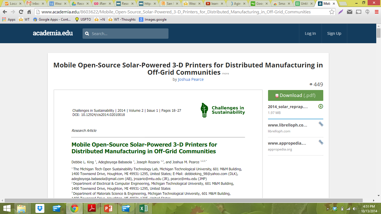Open File Explorer from the taskbar
Image resolution: width=381 pixels, height=214 pixels.
[21, 208]
